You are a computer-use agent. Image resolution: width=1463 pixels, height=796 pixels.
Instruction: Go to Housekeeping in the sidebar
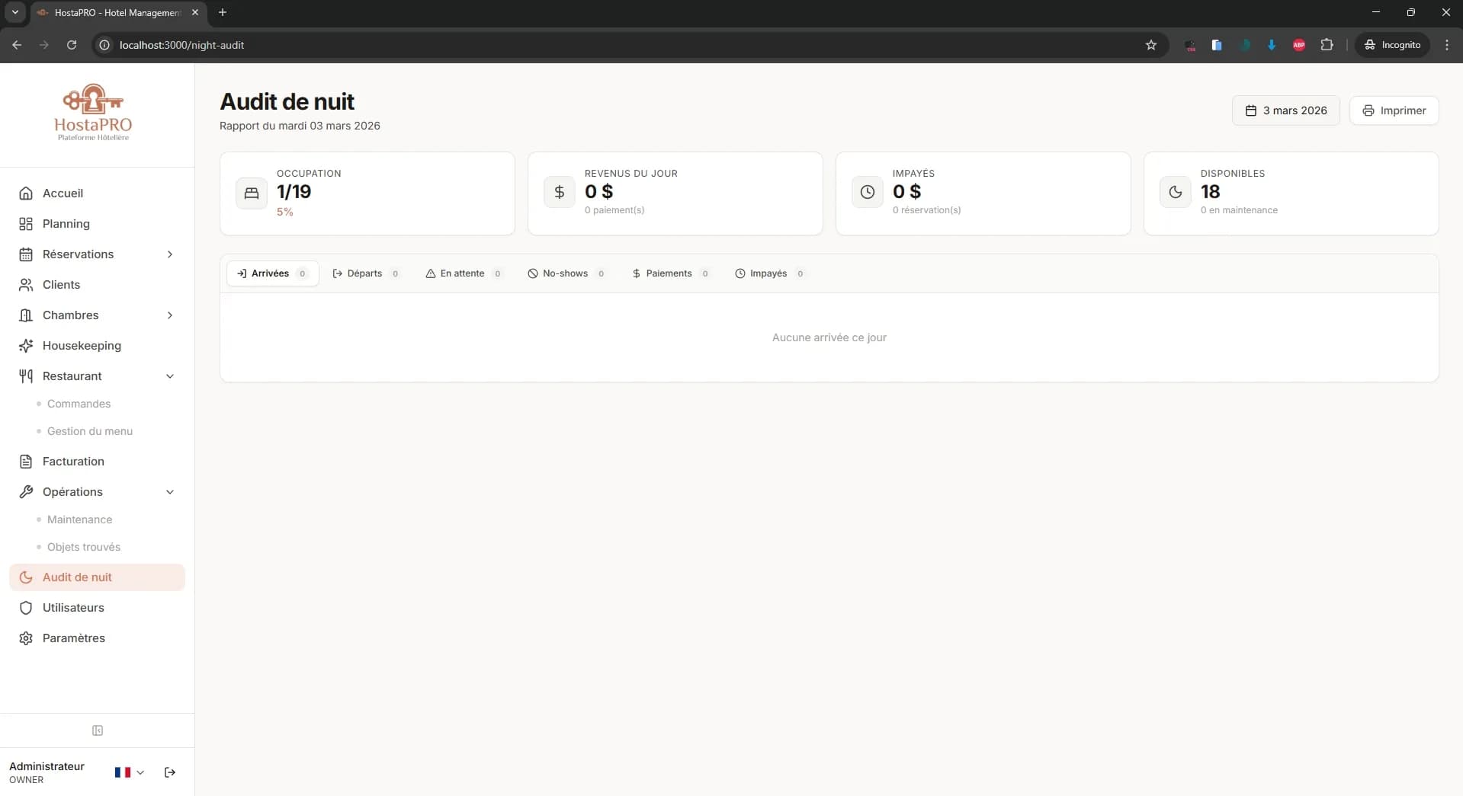[x=82, y=346]
